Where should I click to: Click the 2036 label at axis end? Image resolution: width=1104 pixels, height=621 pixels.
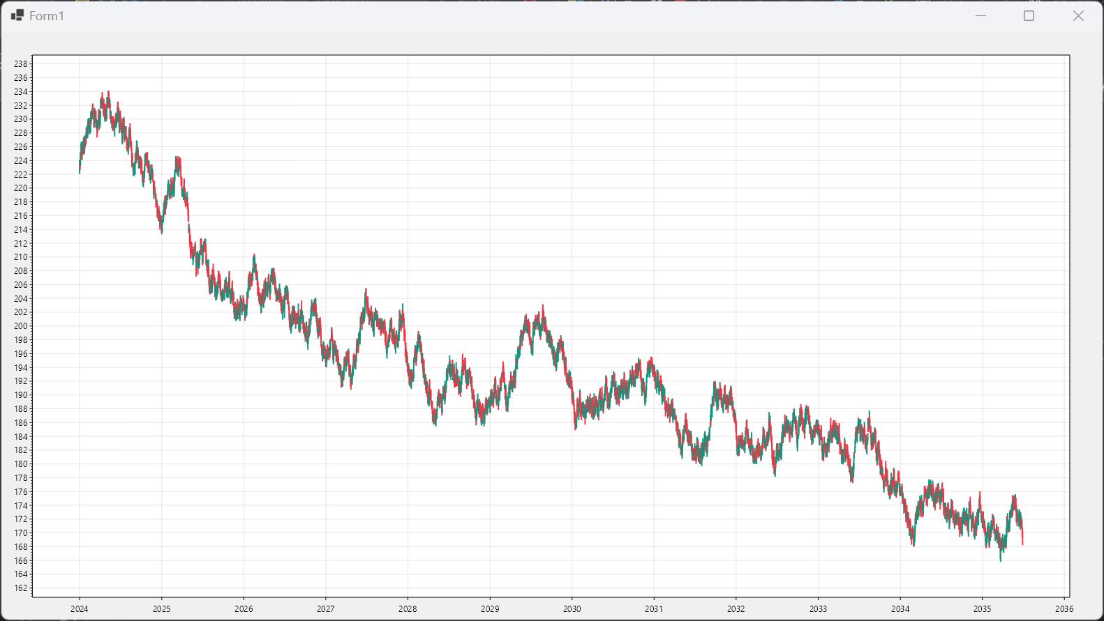click(1064, 608)
